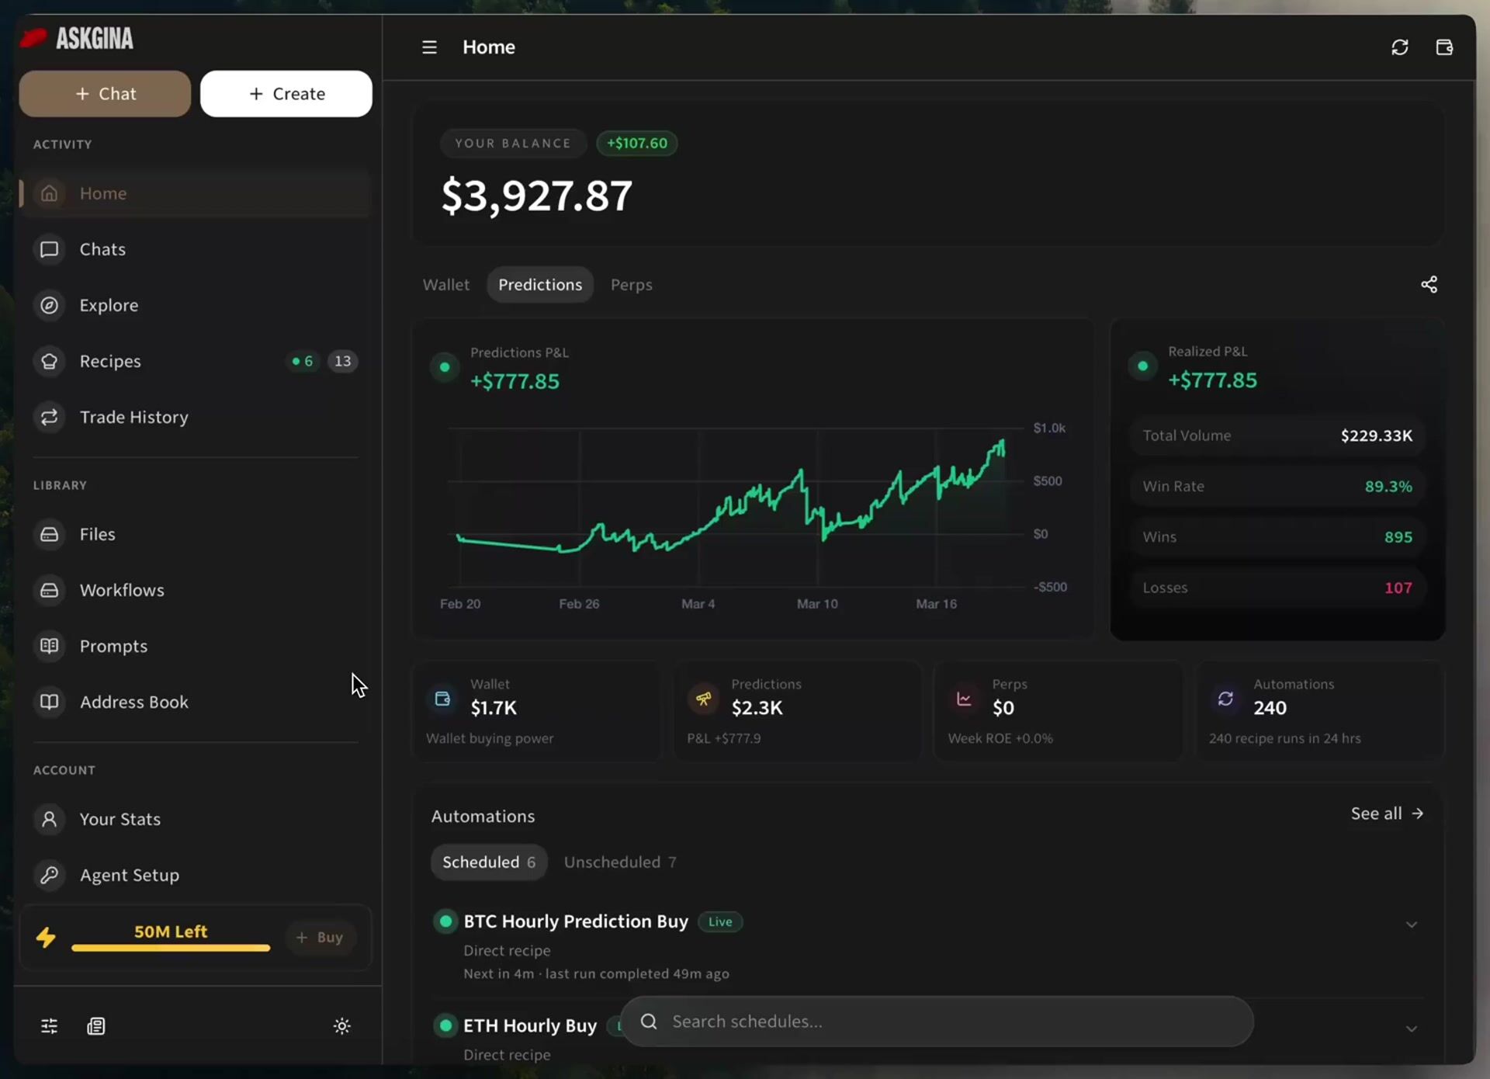Toggle light theme with the sun icon
Viewport: 1490px width, 1079px height.
point(341,1026)
